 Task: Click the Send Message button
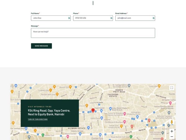click(42, 46)
